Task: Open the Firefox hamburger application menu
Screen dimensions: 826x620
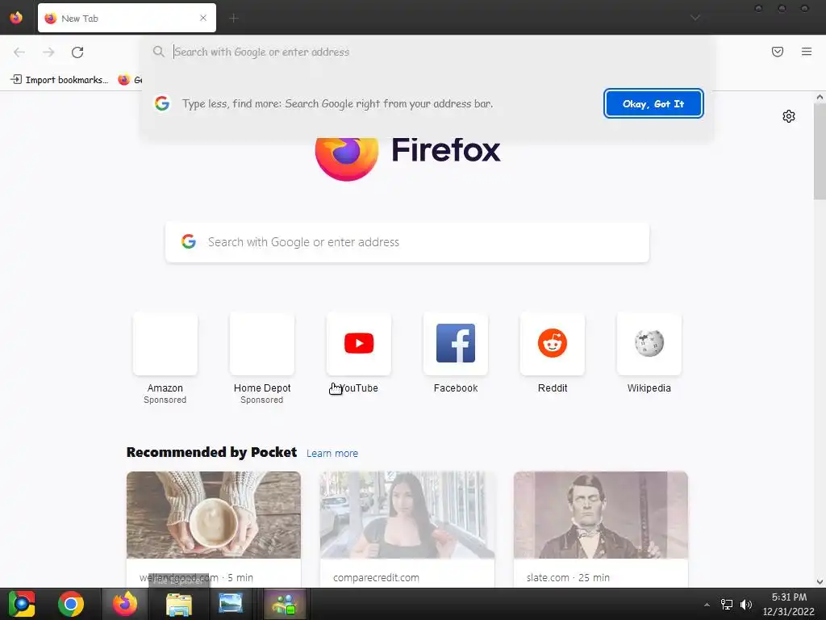Action: click(x=807, y=52)
